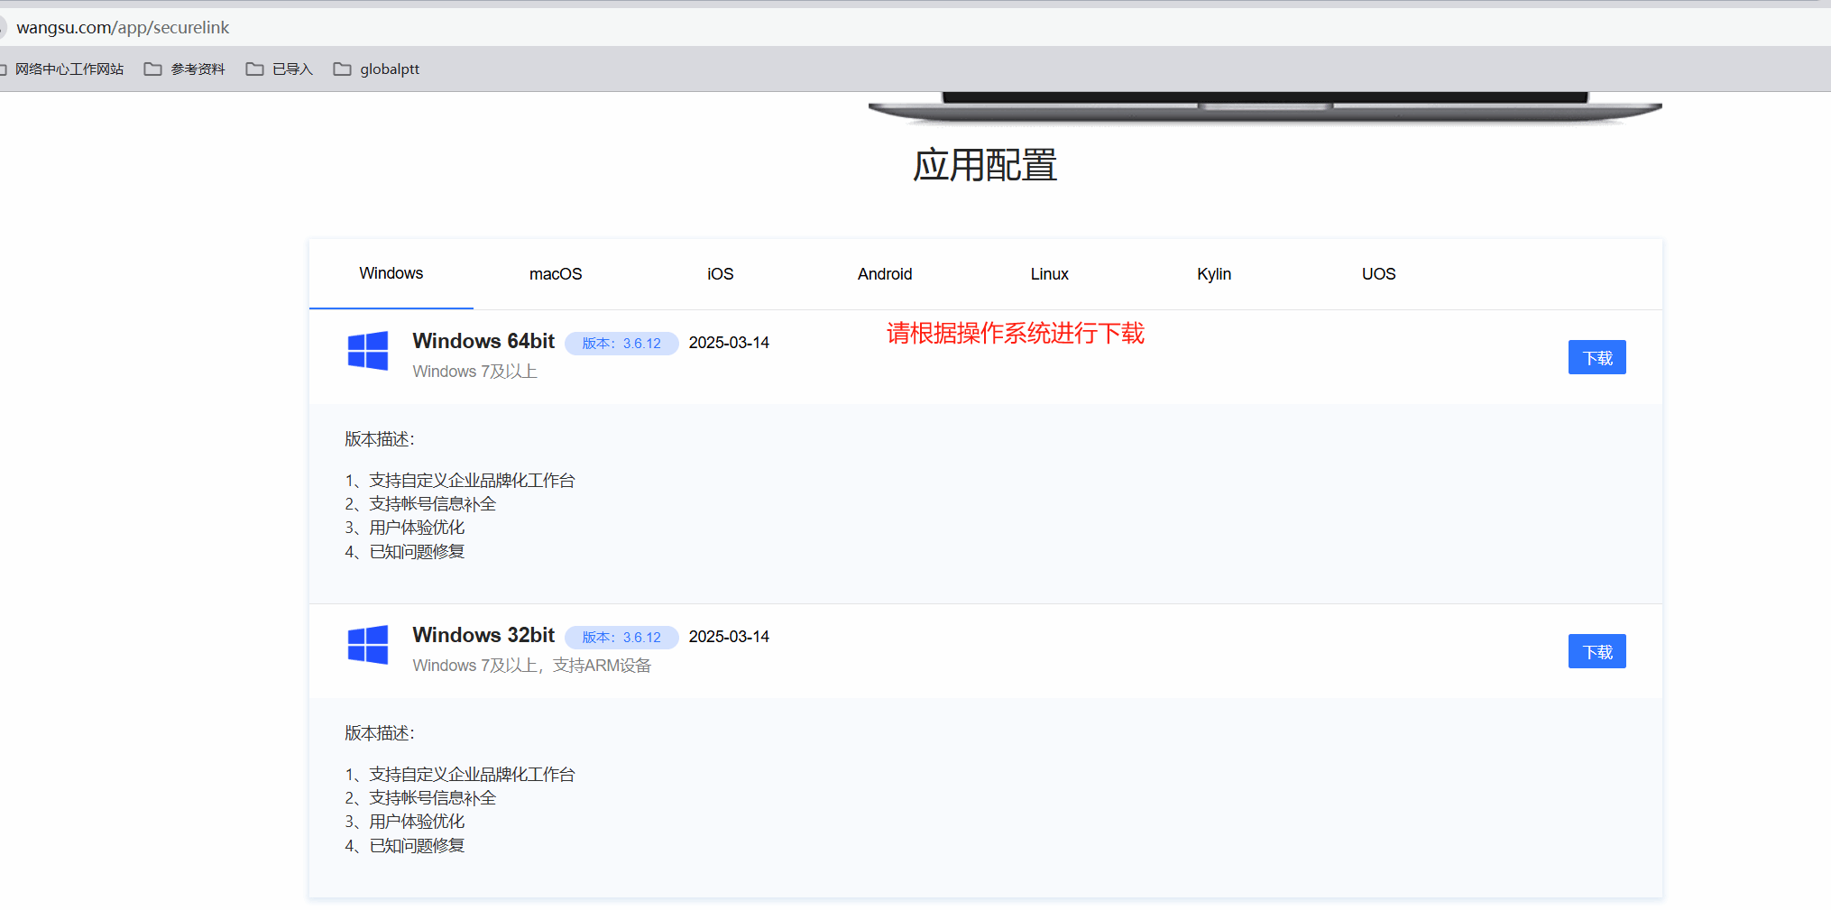Open the Android tab
The image size is (1831, 910).
(885, 274)
